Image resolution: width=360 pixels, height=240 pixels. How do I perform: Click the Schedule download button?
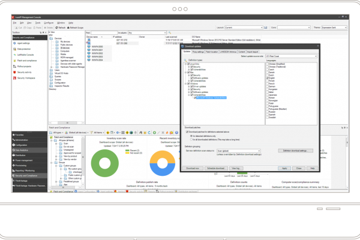(x=216, y=169)
